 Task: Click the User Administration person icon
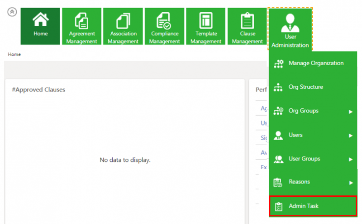[x=290, y=23]
